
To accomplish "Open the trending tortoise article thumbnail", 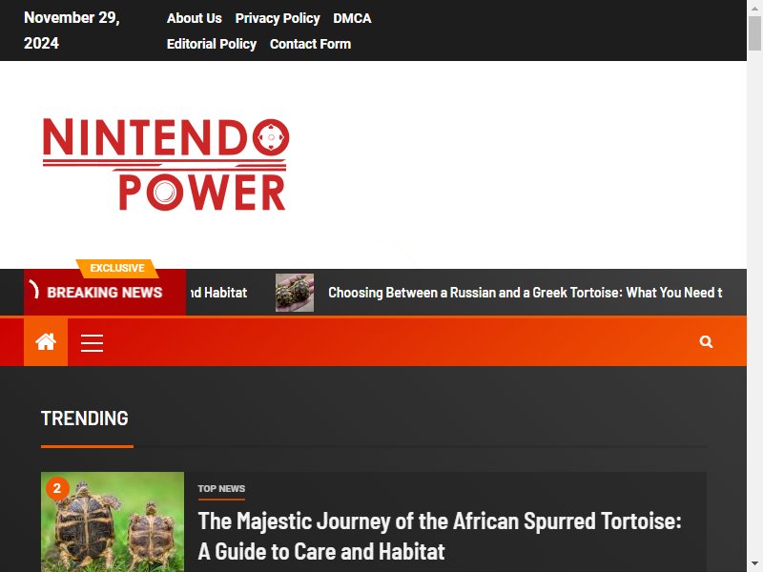I will pos(113,521).
